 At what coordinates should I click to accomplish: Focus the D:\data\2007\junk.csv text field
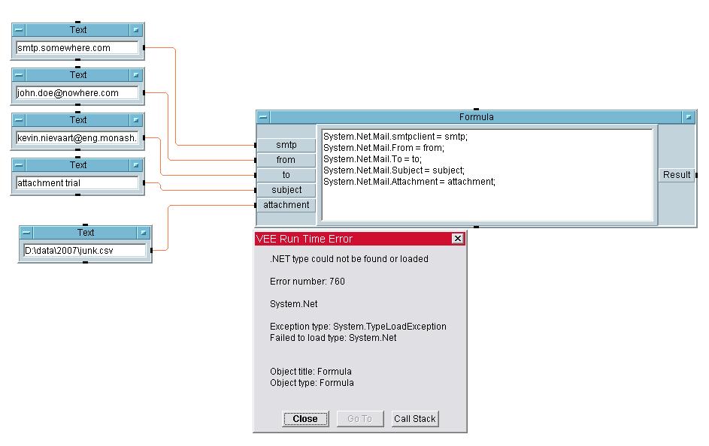tap(85, 251)
